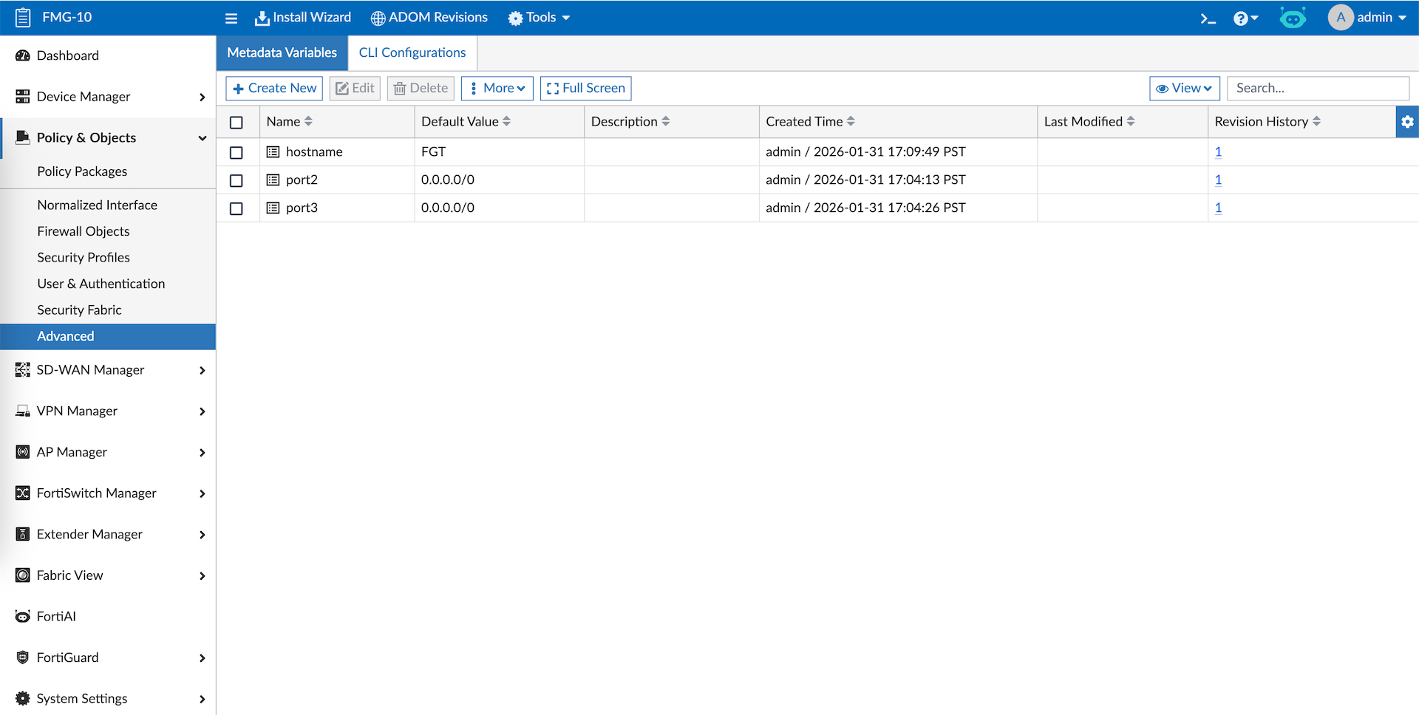Screen dimensions: 1419x715
Task: Click the Create New button
Action: pyautogui.click(x=274, y=89)
